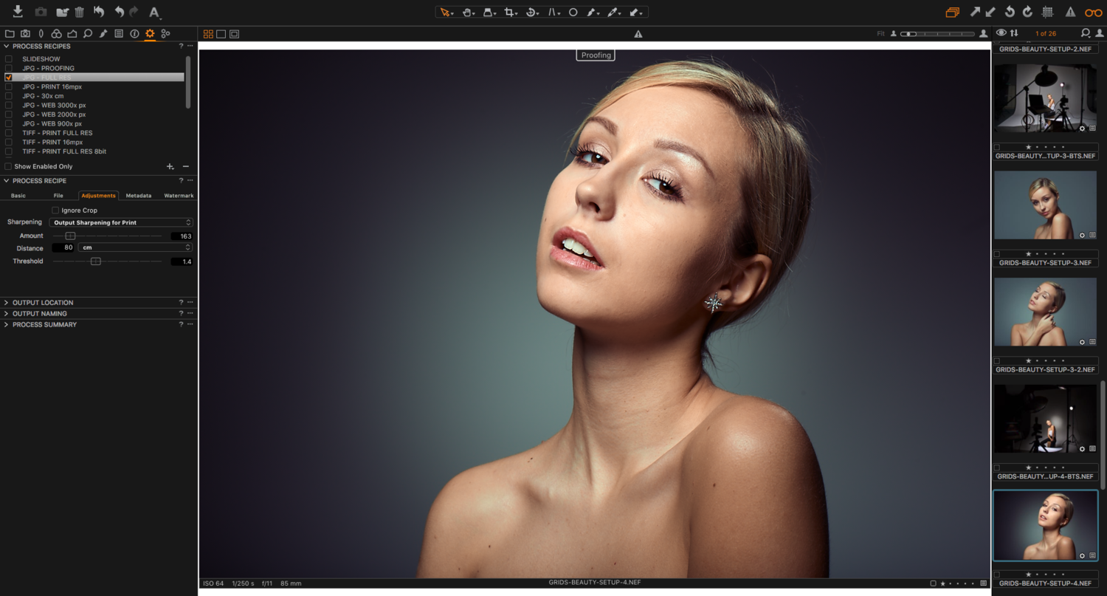Toggle the orange Proofing glasses icon
1107x596 pixels.
[1093, 13]
